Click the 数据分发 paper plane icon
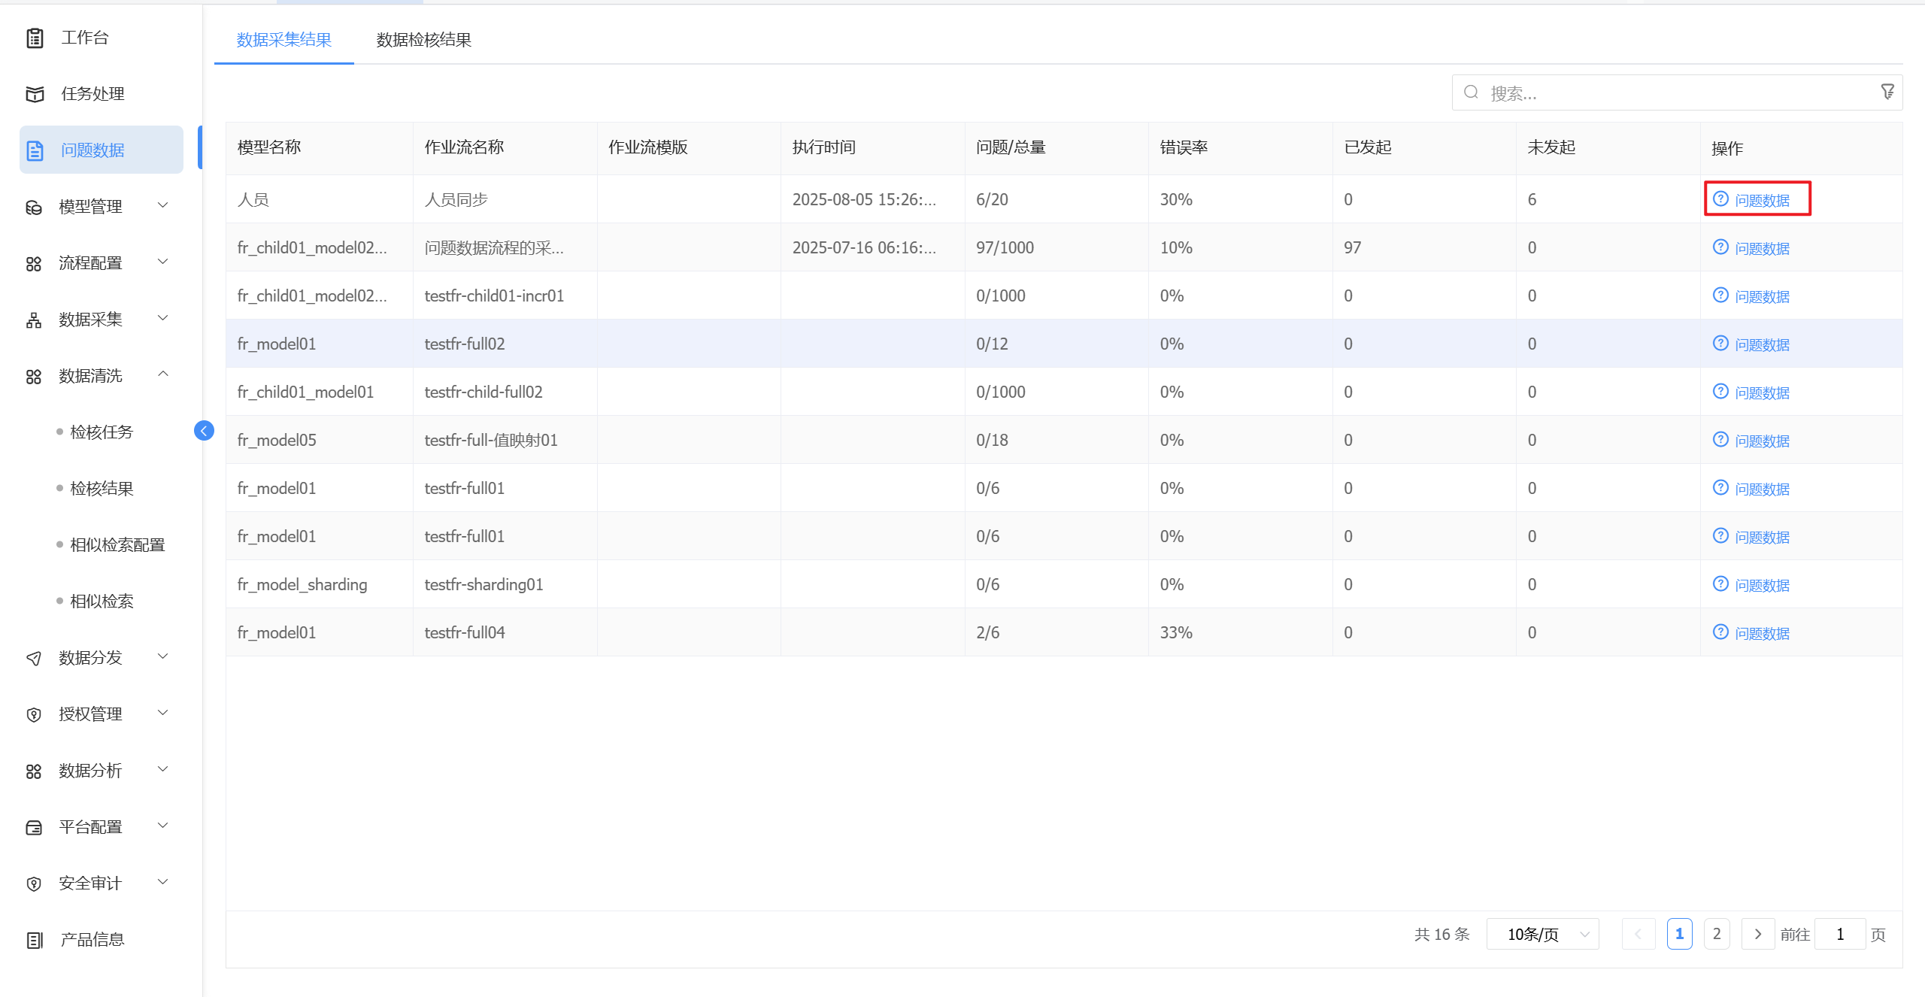The height and width of the screenshot is (997, 1925). (34, 658)
